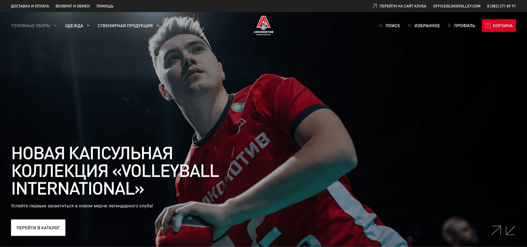The image size is (527, 247).
Task: Expand the Головные уборы chevron
Action: (x=55, y=26)
